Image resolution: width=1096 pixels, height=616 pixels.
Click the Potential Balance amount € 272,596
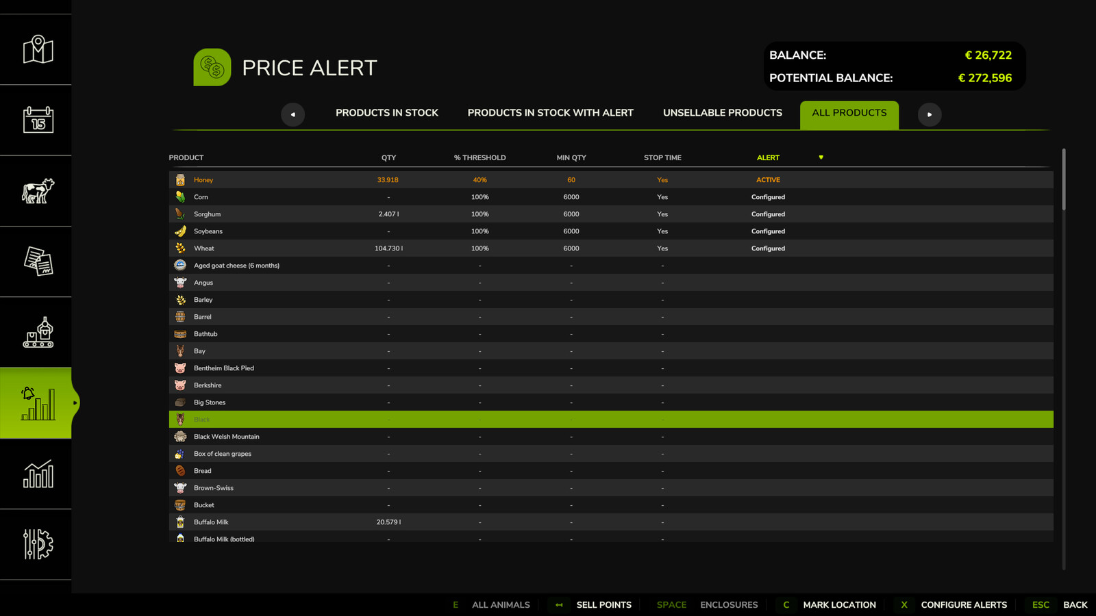(x=984, y=78)
